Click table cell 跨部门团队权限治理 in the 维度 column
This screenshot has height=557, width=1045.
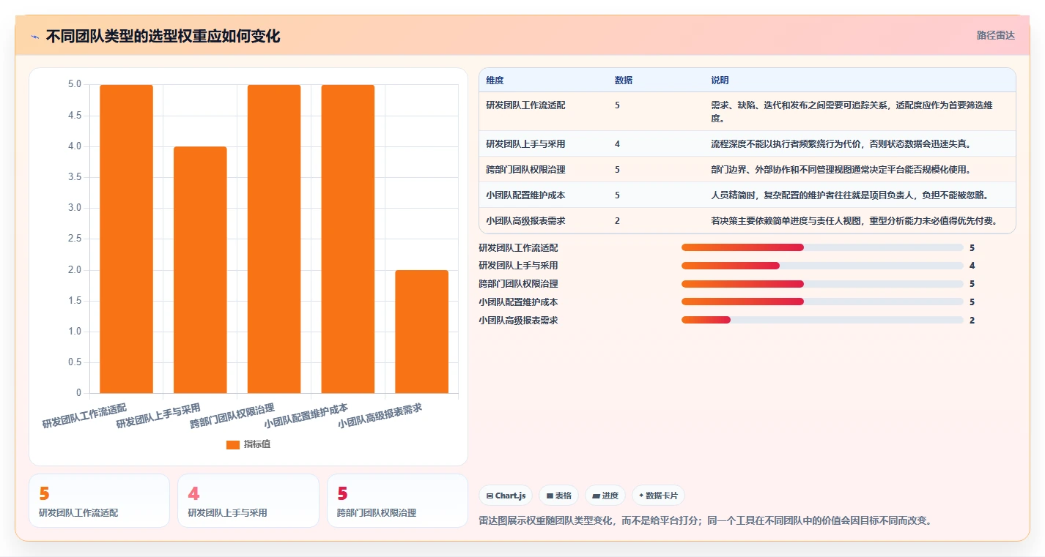525,170
